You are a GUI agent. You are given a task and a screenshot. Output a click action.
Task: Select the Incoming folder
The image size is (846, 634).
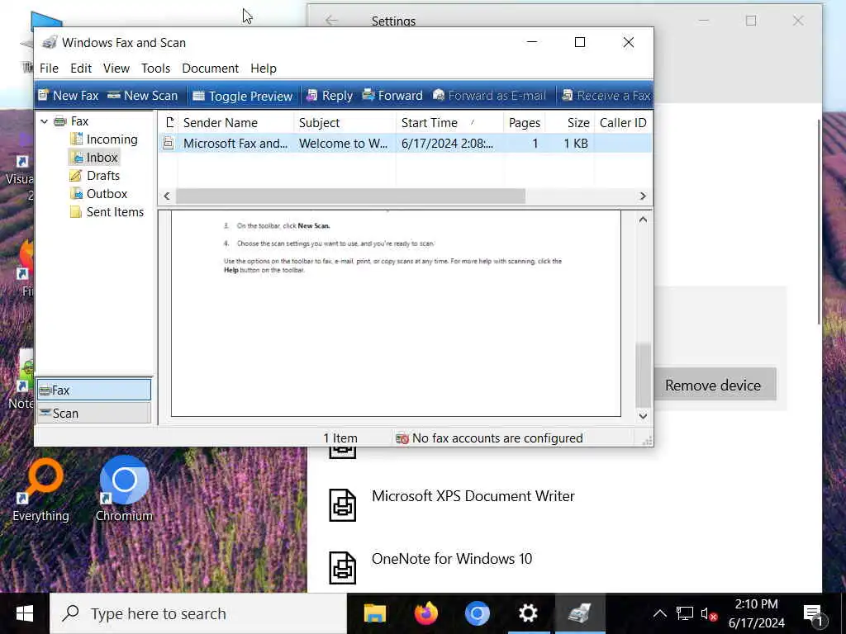[x=103, y=139]
